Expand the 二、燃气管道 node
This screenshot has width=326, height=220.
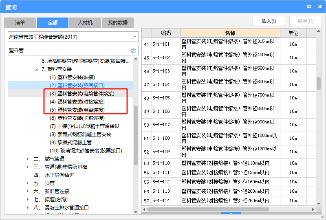coord(28,159)
